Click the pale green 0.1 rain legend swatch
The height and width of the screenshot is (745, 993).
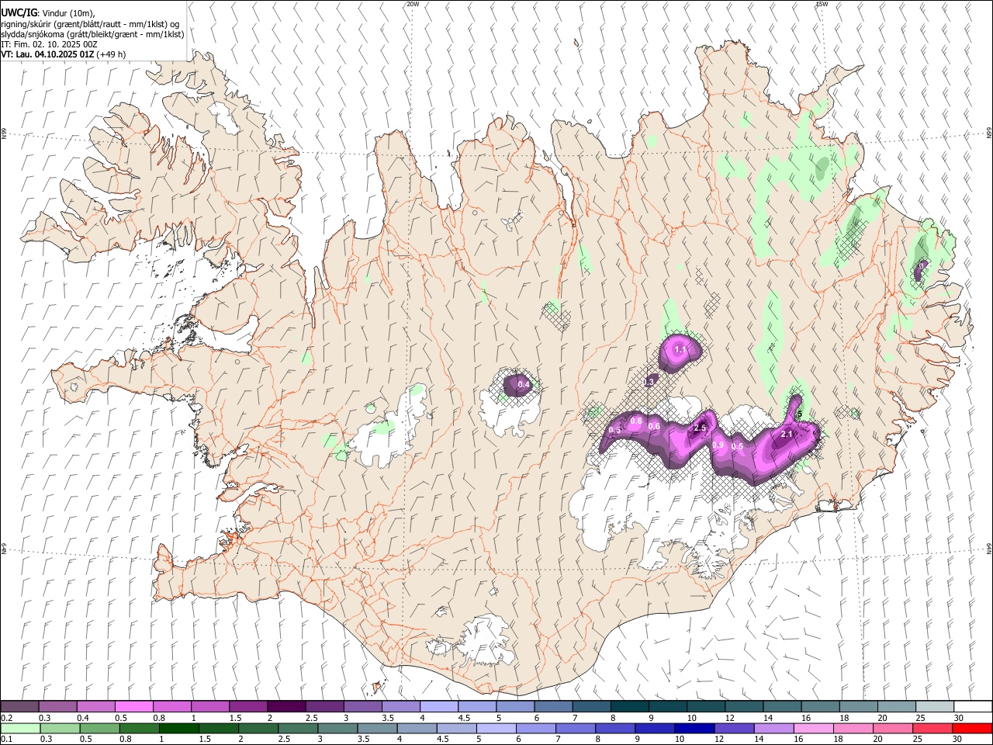click(x=20, y=728)
